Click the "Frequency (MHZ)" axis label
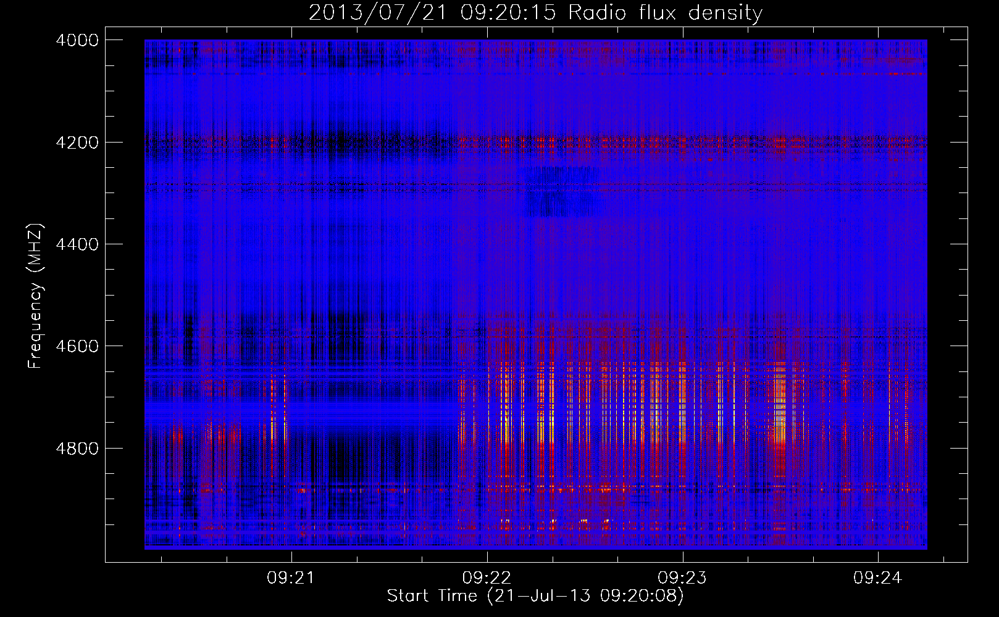This screenshot has height=617, width=999. pos(35,296)
